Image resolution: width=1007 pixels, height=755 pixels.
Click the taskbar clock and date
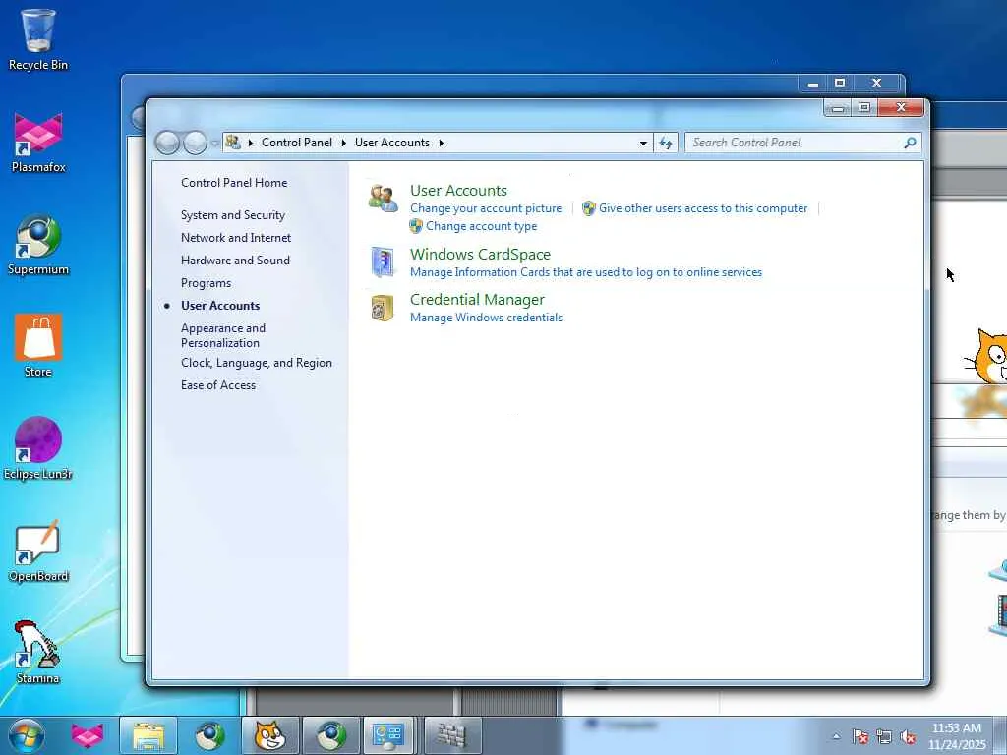point(957,736)
